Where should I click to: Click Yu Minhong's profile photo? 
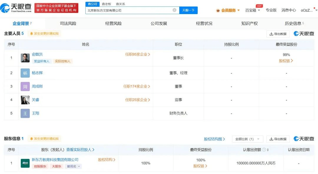[25, 58]
